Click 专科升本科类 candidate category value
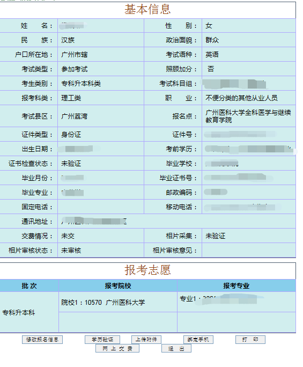Screen dimensions: 303x367 [x=81, y=84]
